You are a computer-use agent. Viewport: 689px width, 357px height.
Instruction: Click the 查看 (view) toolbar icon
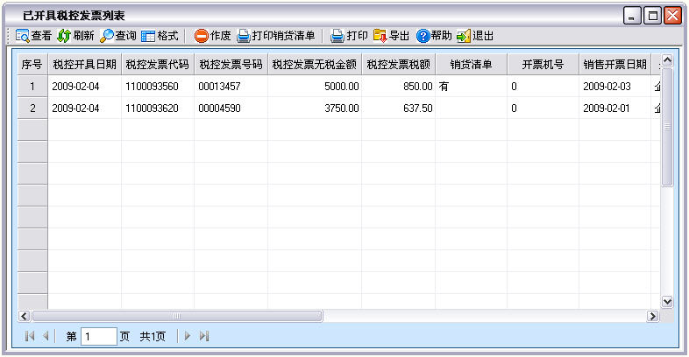point(22,36)
